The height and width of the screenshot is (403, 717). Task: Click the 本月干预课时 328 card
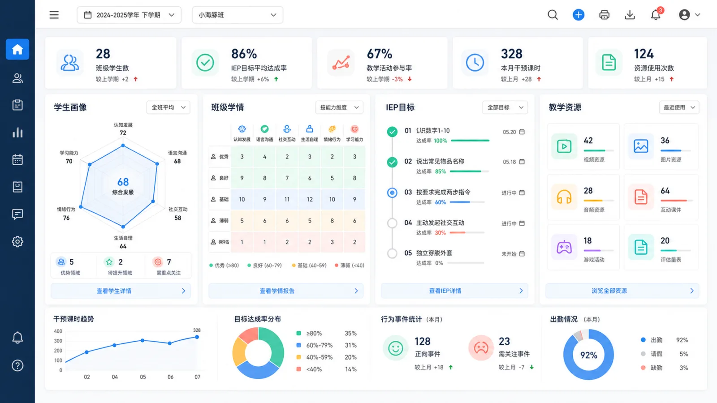518,63
